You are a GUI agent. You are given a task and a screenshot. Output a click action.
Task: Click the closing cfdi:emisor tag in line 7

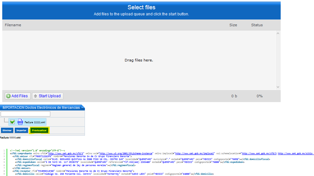click(x=21, y=168)
